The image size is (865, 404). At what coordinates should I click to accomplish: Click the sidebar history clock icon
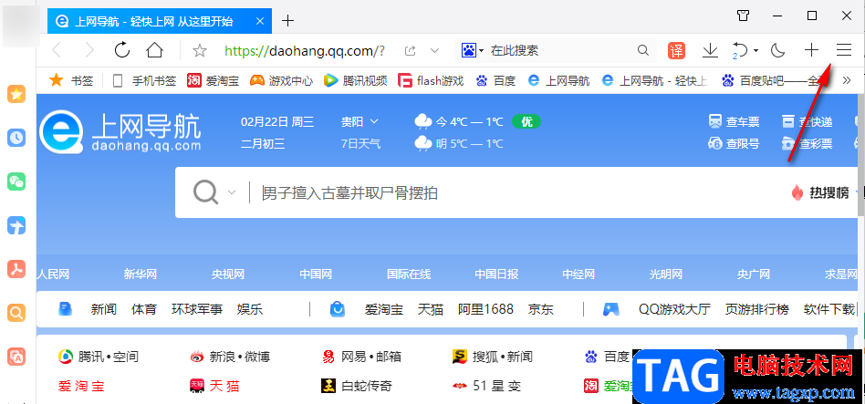pos(16,138)
